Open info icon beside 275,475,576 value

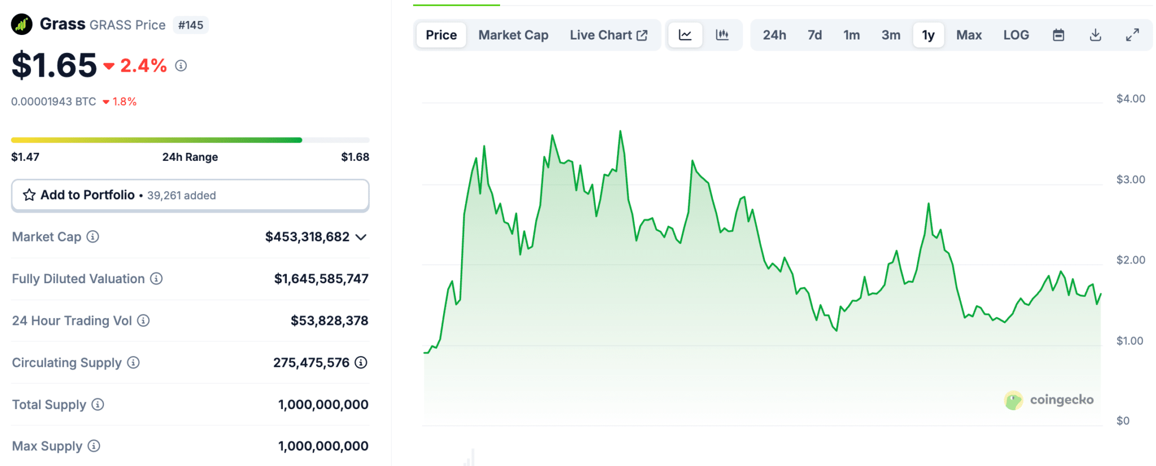click(361, 362)
